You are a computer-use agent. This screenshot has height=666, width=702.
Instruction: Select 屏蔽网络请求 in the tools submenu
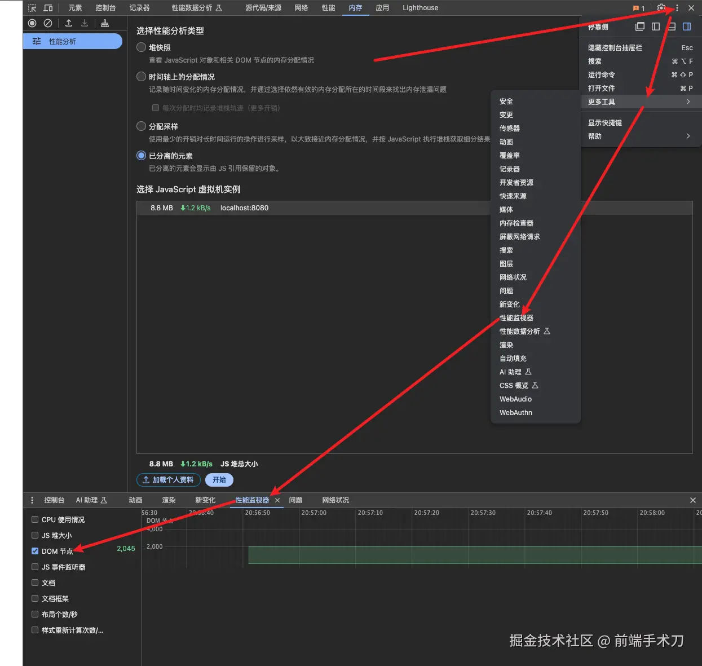(535, 237)
